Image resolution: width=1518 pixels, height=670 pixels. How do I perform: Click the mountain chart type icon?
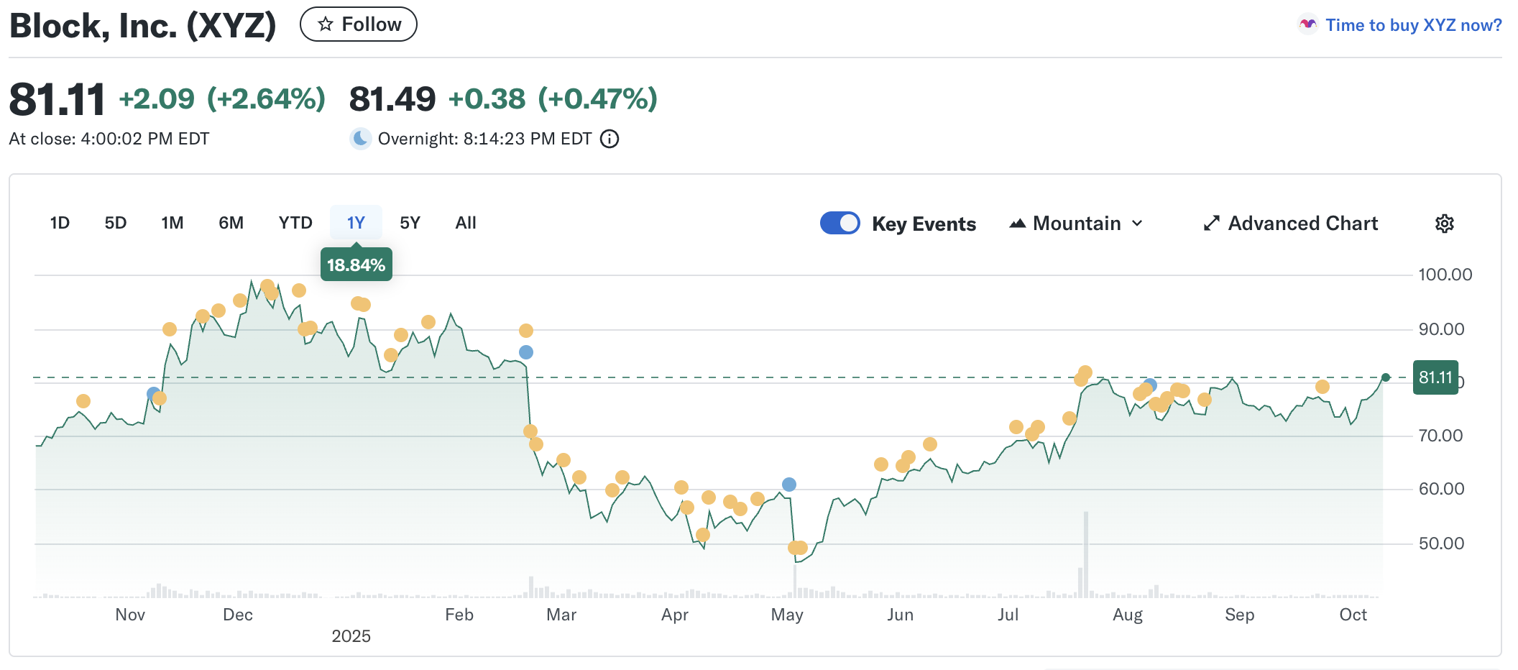click(1017, 224)
